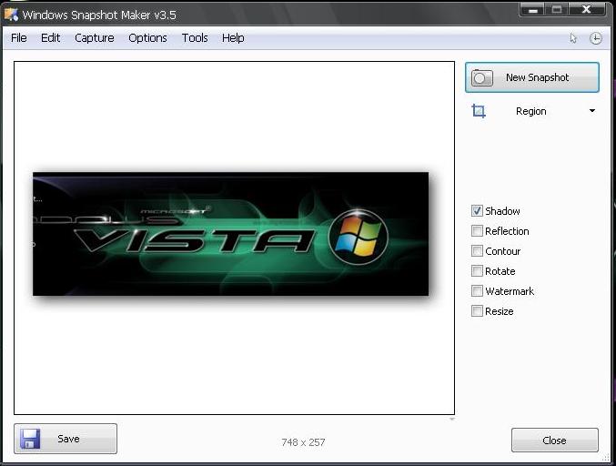Click the small arrow below the preview

coord(452,420)
